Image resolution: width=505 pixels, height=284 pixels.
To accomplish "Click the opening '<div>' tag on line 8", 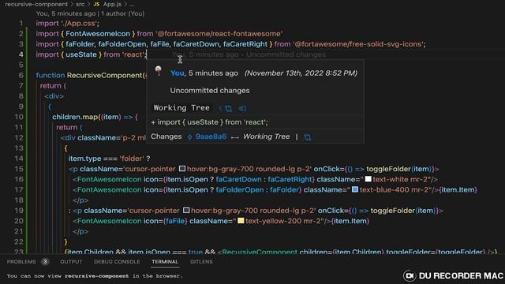I will click(x=54, y=96).
